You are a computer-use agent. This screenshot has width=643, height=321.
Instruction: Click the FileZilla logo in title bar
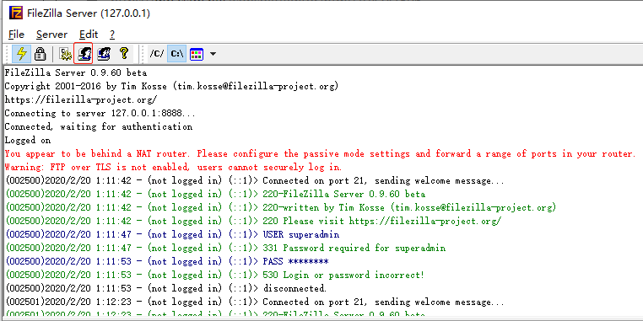[15, 13]
